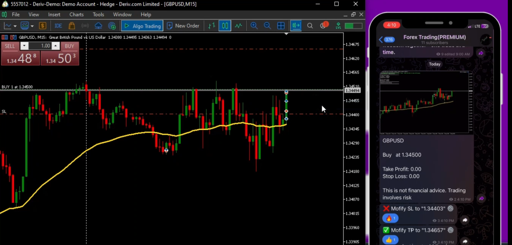Click the 1.00 volume input field
Viewport: 512px width, 245px height.
(40, 46)
